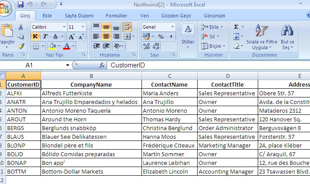Image resolution: width=310 pixels, height=184 pixels.
Task: Toggle top vertical alignment
Action: (96, 27)
